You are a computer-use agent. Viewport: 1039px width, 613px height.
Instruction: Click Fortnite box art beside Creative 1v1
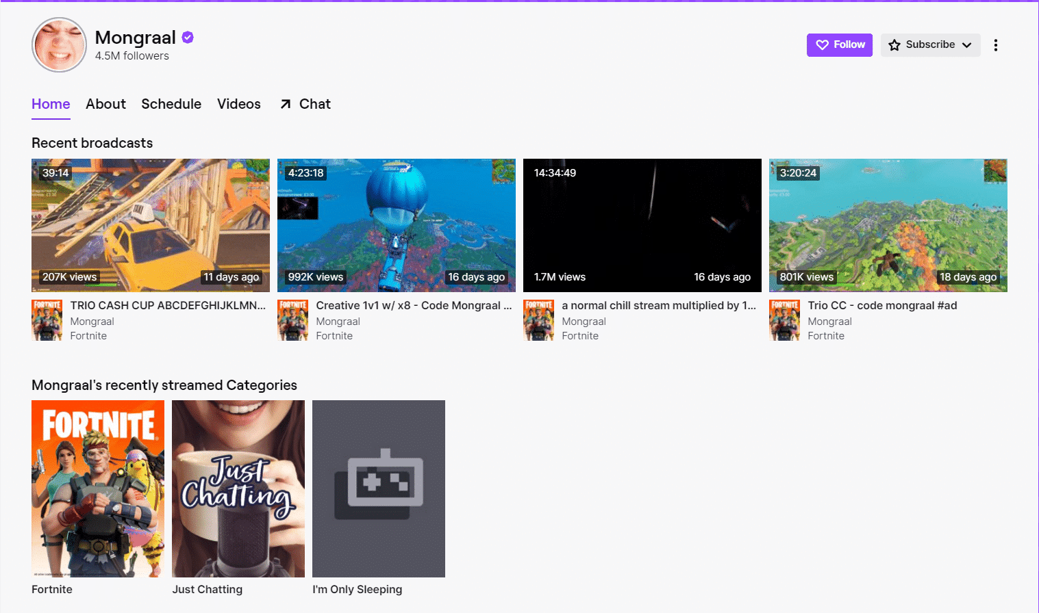click(293, 320)
